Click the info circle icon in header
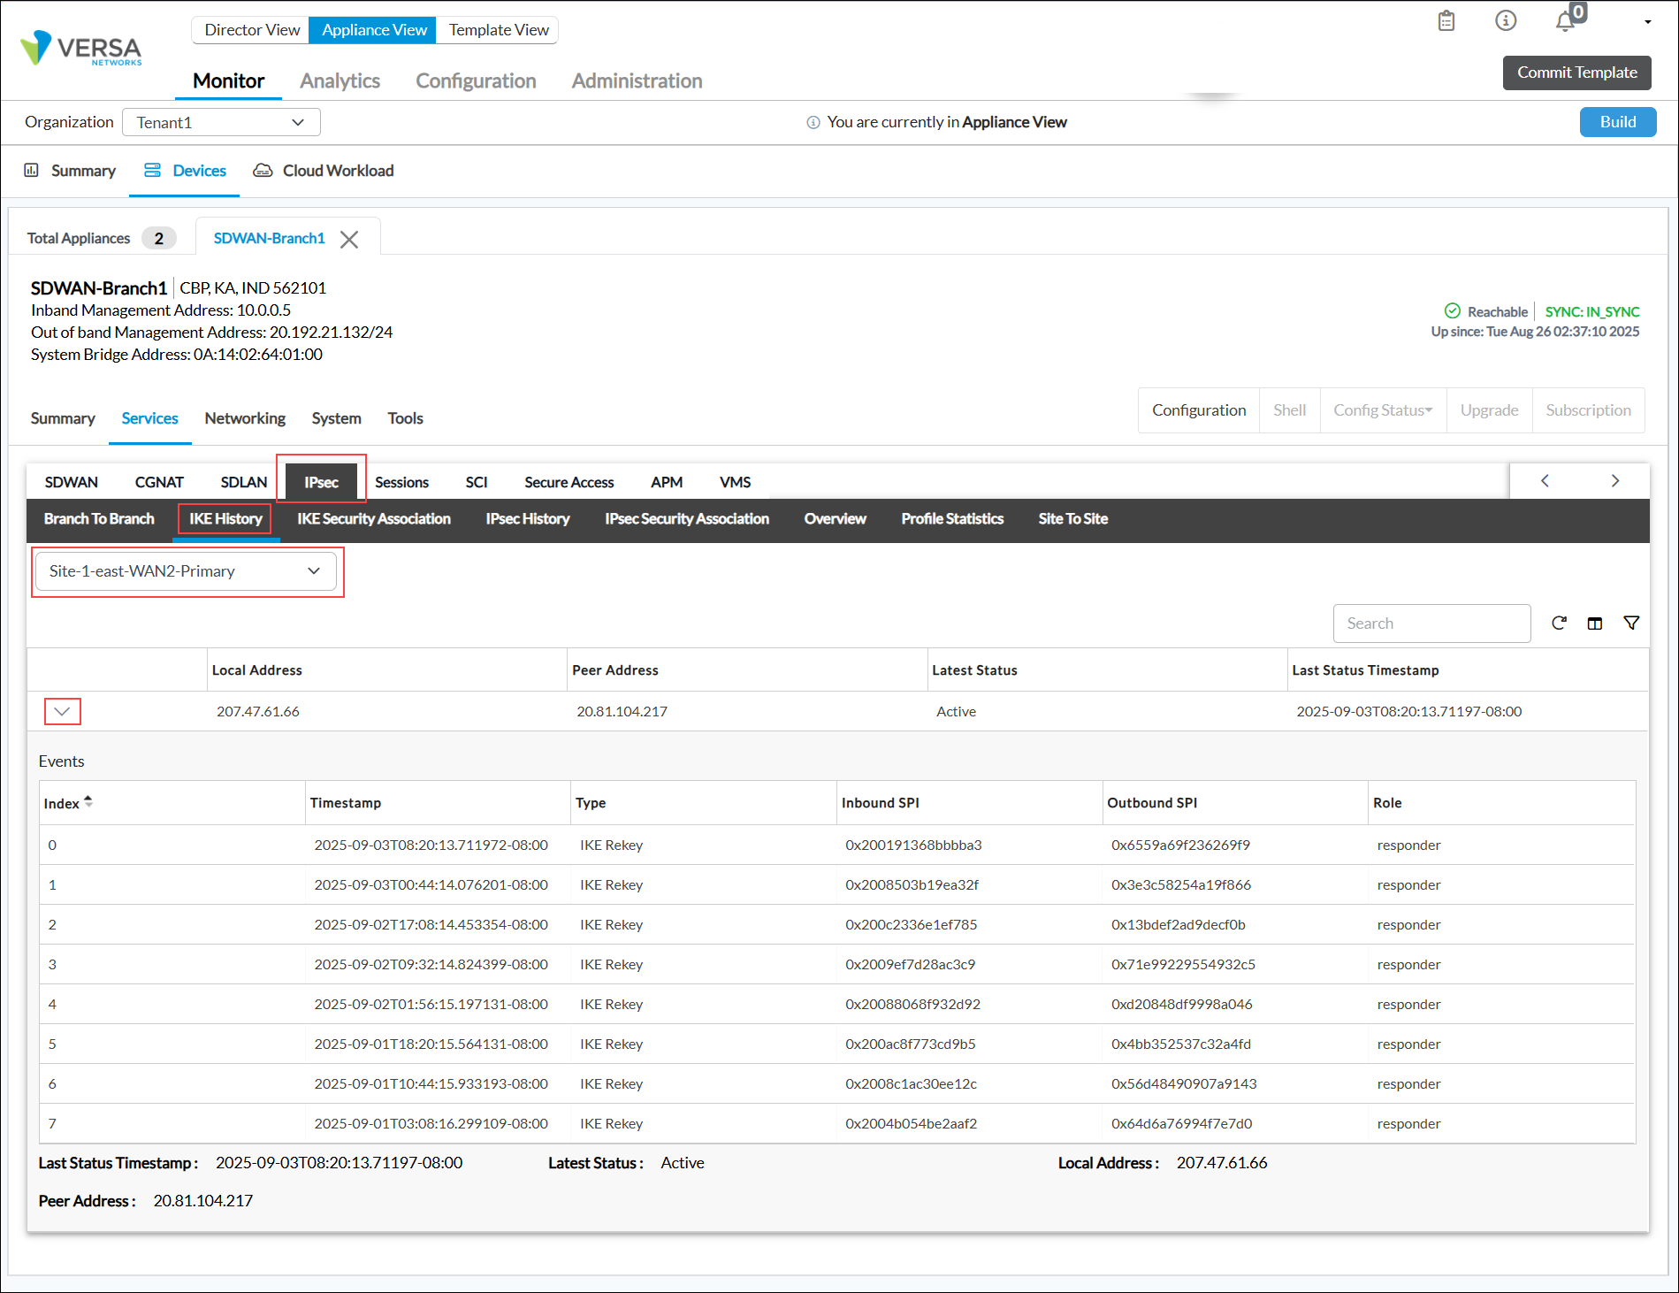This screenshot has height=1293, width=1679. [x=1506, y=20]
